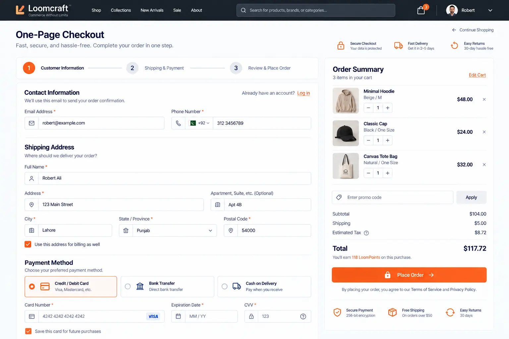Click the Secure Checkout lock icon

pos(341,46)
